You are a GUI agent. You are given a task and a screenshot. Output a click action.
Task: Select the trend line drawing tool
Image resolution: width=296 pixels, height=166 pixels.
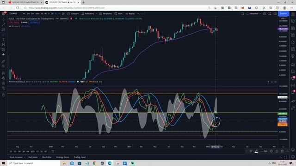coord(3,24)
